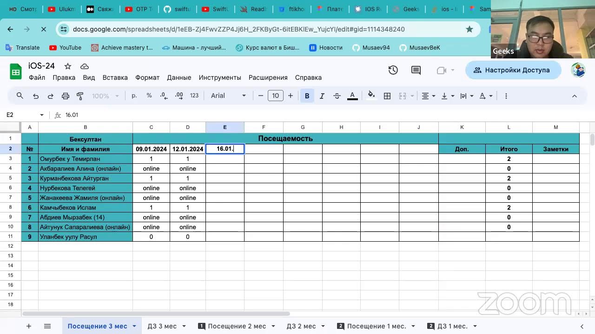
Task: Decrease font size with minus button
Action: click(x=261, y=96)
